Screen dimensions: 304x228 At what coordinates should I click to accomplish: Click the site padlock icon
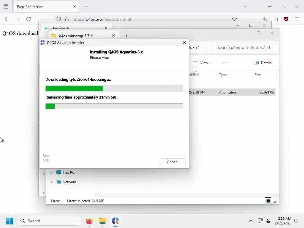pos(67,19)
